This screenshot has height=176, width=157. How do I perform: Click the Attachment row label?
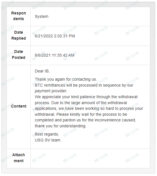(x=18, y=158)
